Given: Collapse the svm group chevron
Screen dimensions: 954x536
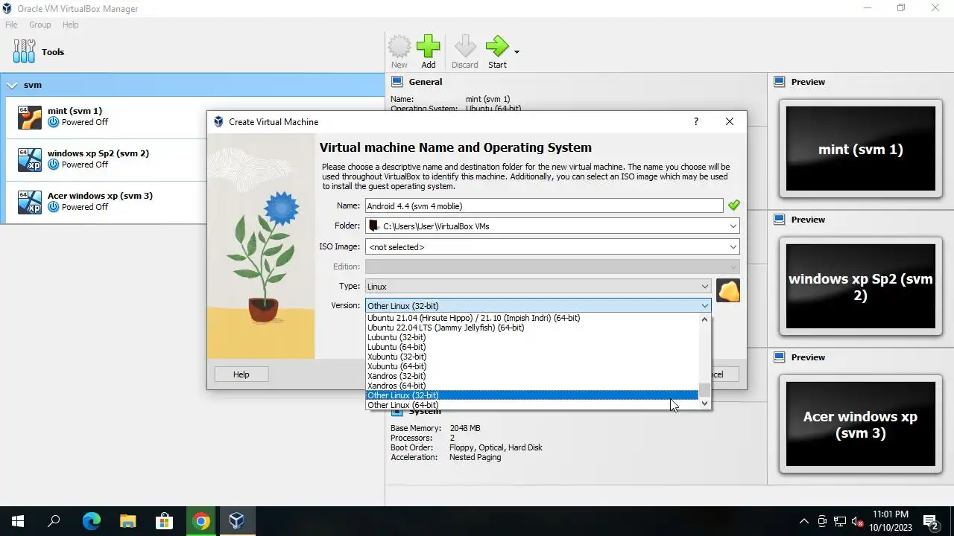Looking at the screenshot, I should point(12,85).
